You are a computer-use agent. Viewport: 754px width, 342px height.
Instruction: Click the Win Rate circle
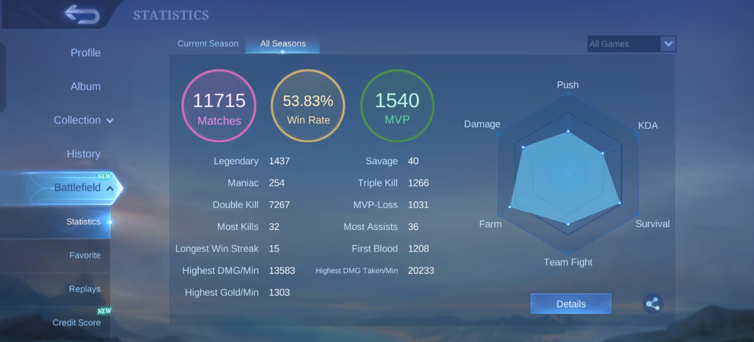point(308,106)
